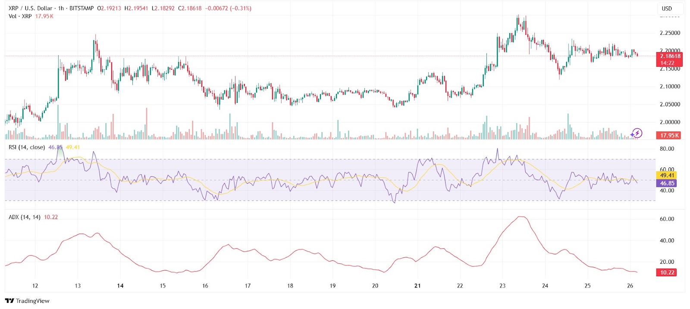Click the red 10.22 ADX value label
The height and width of the screenshot is (309, 690).
(667, 272)
